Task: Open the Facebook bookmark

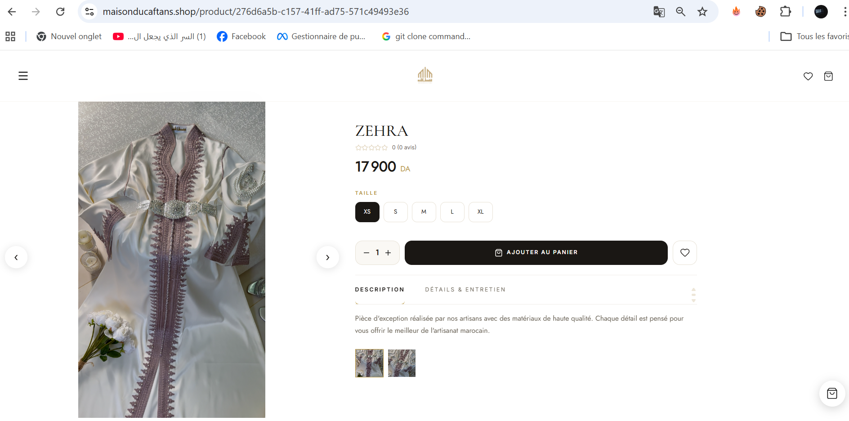Action: coord(241,36)
